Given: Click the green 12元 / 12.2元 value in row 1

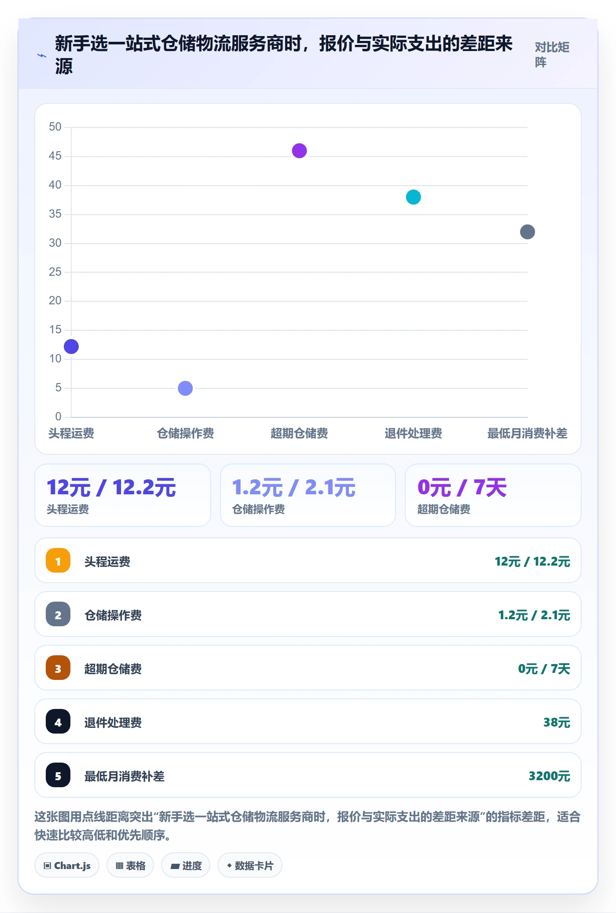Looking at the screenshot, I should pos(532,562).
